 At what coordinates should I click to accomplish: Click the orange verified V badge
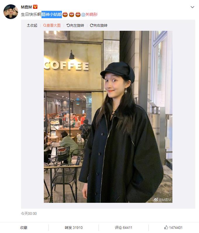click(35, 7)
